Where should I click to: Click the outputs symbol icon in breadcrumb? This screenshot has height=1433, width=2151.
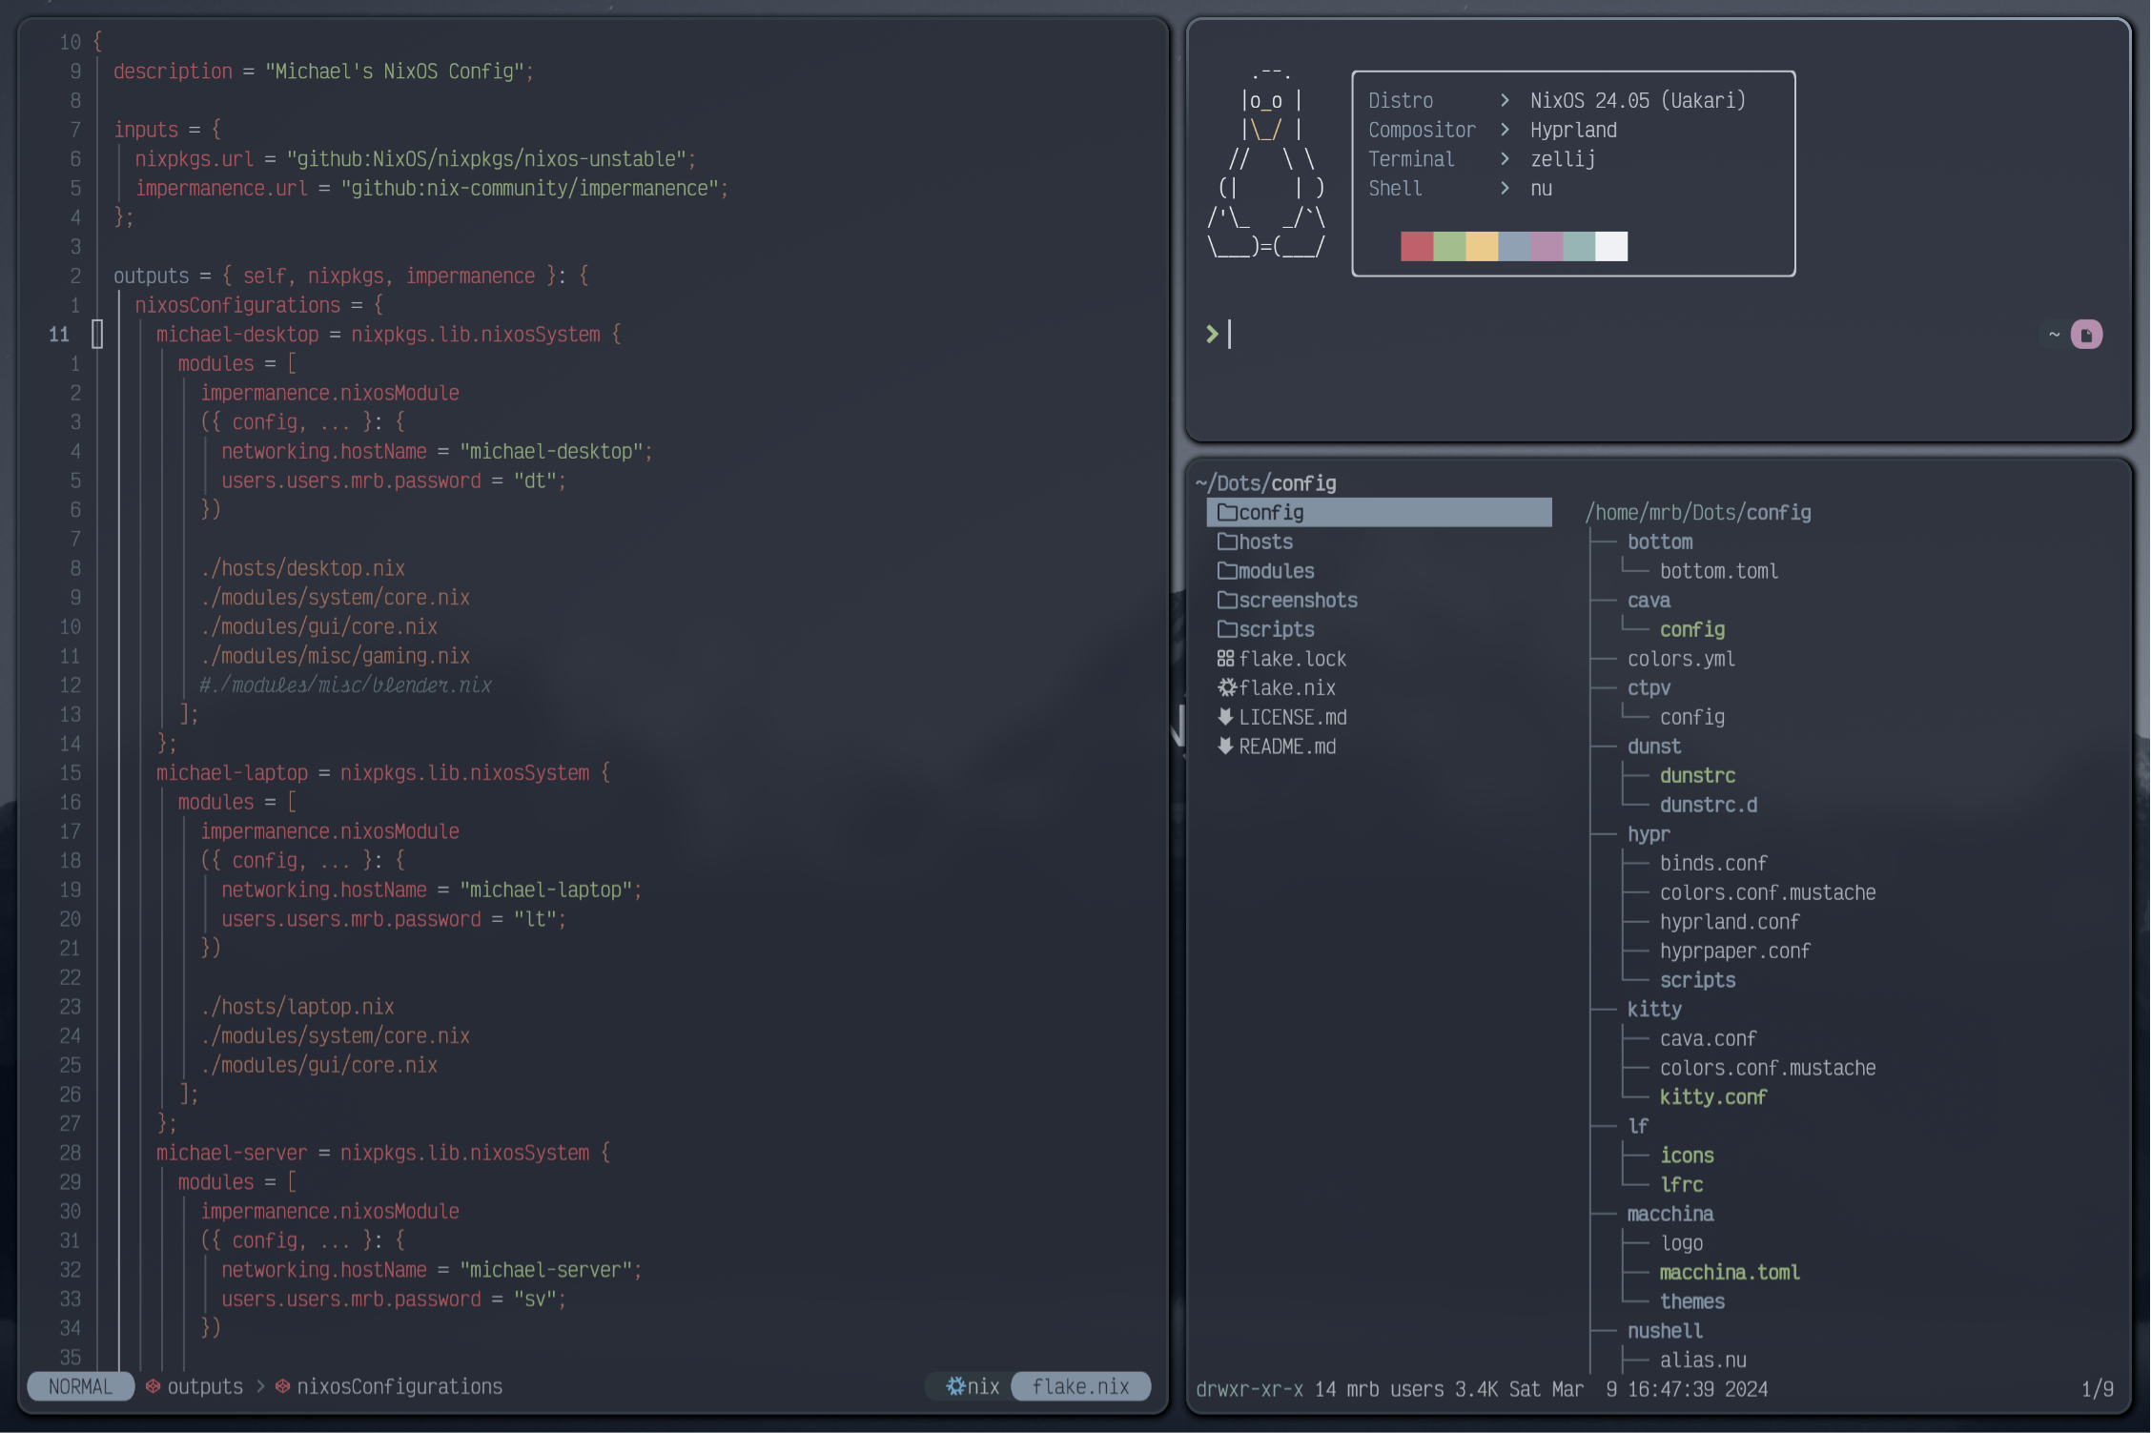[x=153, y=1386]
